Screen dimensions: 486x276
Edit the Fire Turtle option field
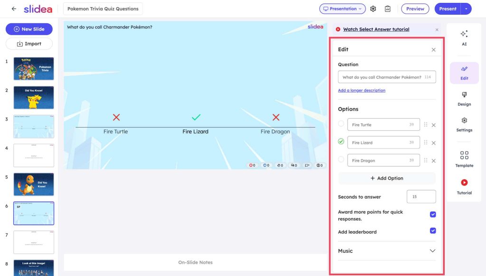(383, 125)
